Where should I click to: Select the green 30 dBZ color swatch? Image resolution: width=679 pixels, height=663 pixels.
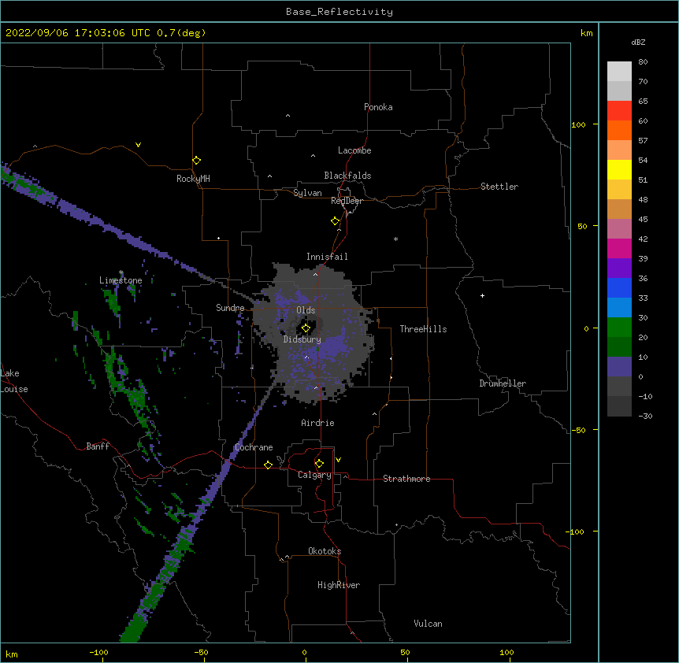point(619,328)
